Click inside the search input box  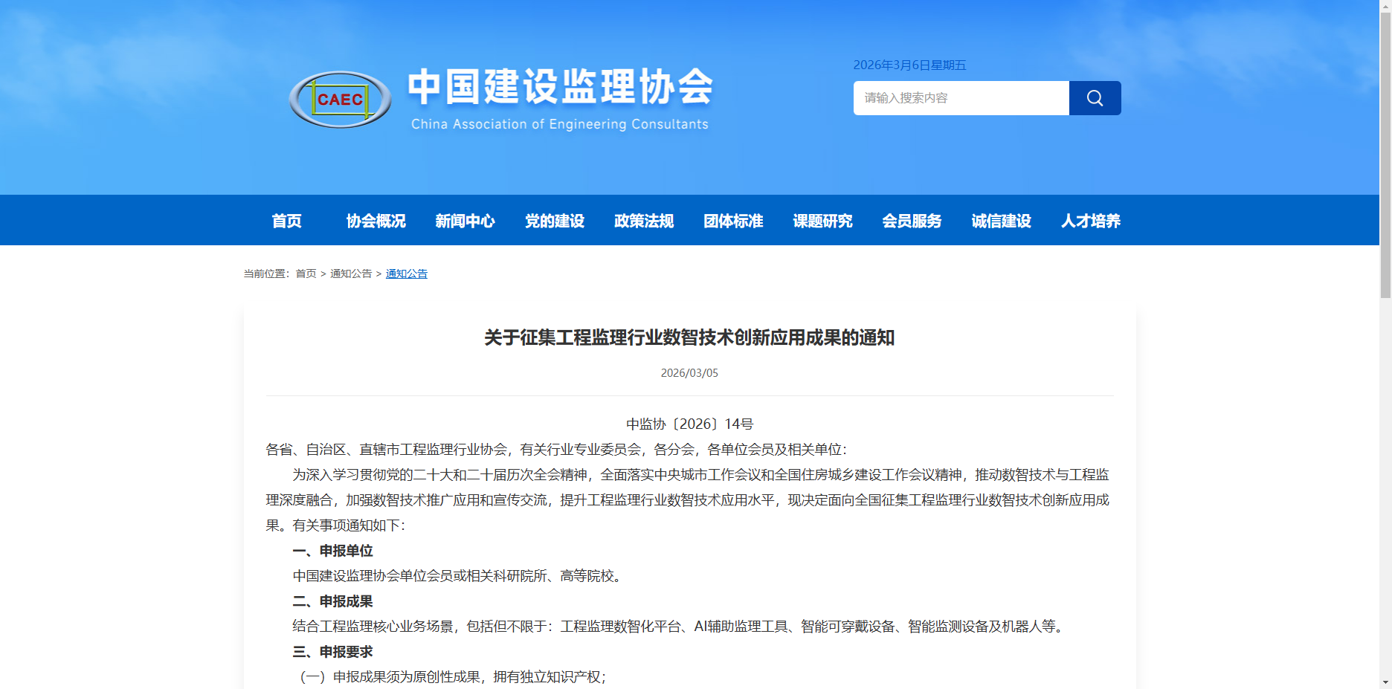(x=959, y=97)
